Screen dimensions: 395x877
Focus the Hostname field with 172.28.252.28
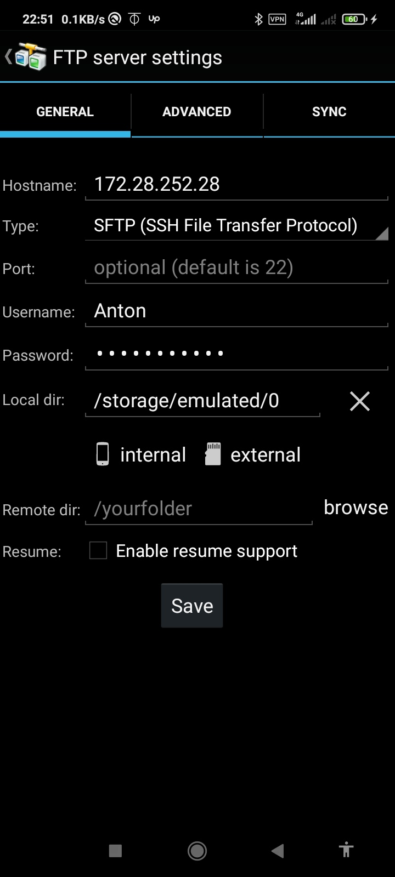pos(236,185)
